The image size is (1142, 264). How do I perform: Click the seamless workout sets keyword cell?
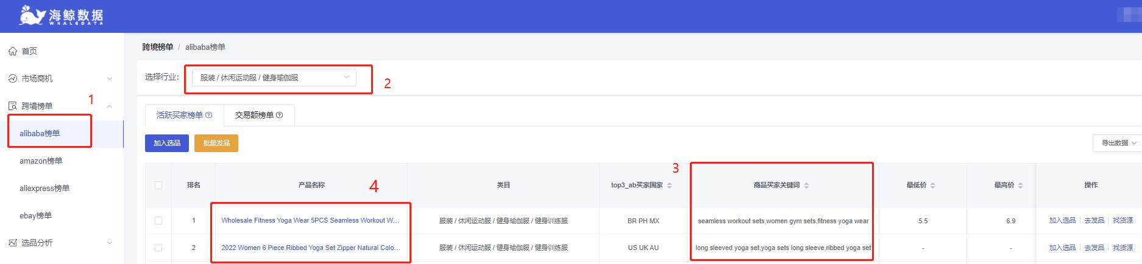783,221
